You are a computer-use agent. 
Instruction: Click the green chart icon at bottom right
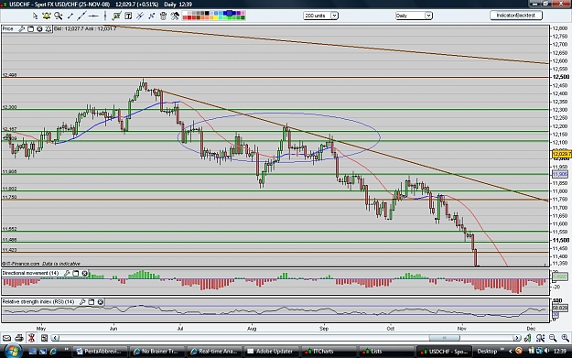click(527, 338)
